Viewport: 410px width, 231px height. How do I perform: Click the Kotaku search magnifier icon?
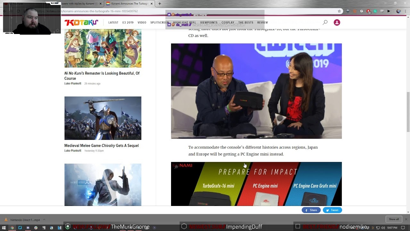tap(325, 22)
